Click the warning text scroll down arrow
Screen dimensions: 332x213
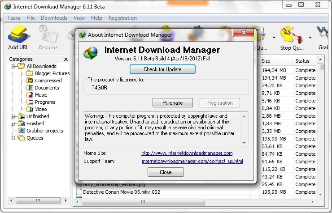click(244, 143)
